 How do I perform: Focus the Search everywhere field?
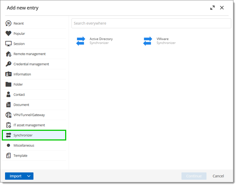151,23
